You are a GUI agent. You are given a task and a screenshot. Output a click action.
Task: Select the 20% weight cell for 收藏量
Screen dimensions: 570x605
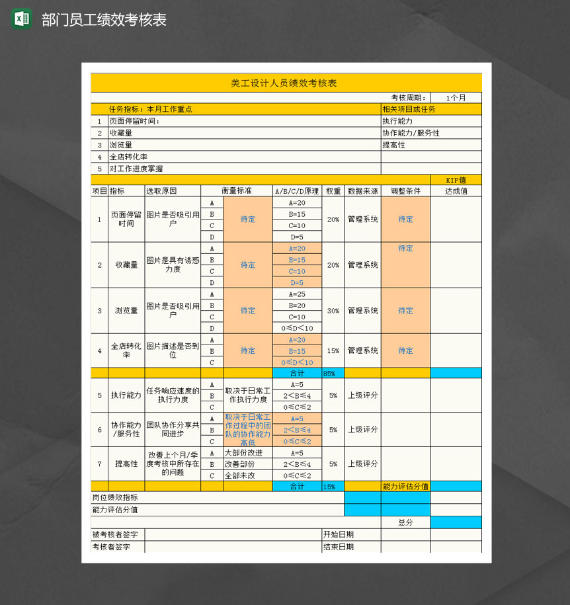[331, 265]
